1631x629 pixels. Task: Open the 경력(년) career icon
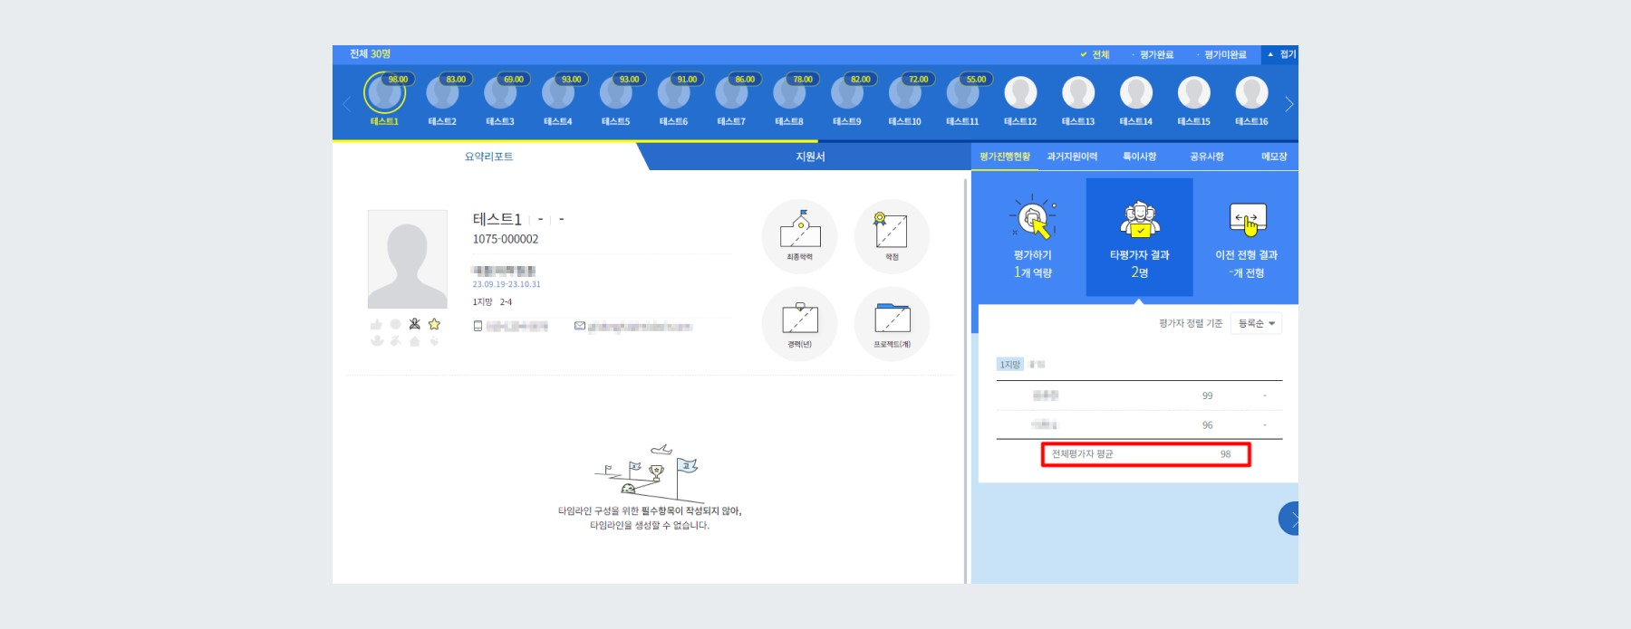799,324
